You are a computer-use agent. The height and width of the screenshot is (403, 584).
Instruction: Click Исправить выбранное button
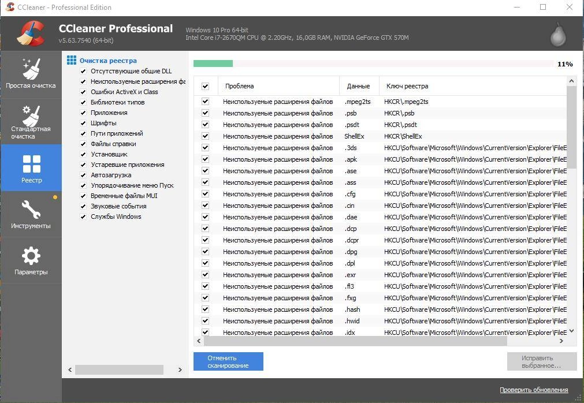coord(541,361)
